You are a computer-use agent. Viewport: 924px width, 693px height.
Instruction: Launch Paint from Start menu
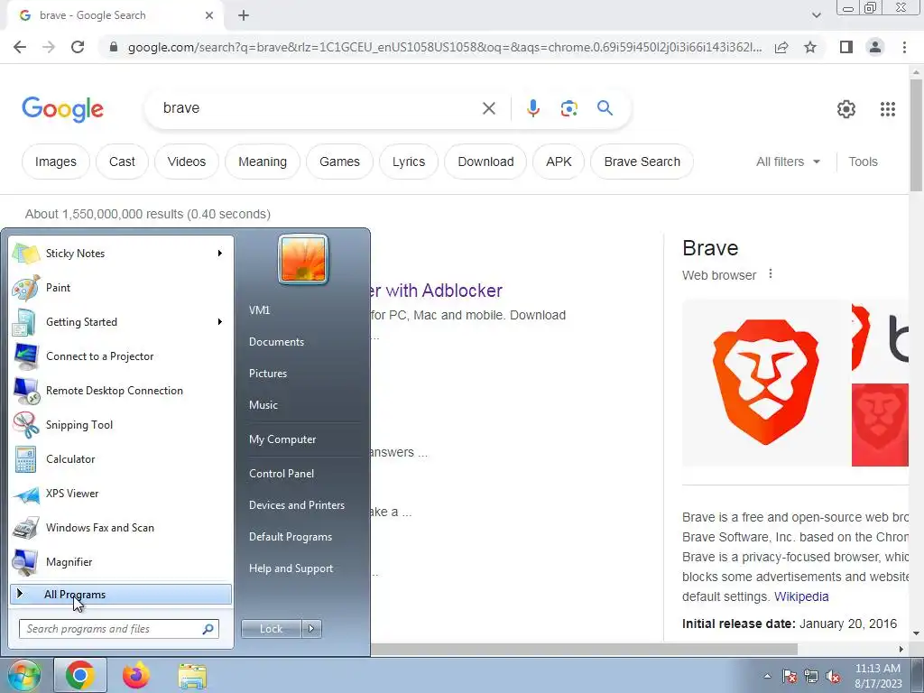pyautogui.click(x=121, y=288)
